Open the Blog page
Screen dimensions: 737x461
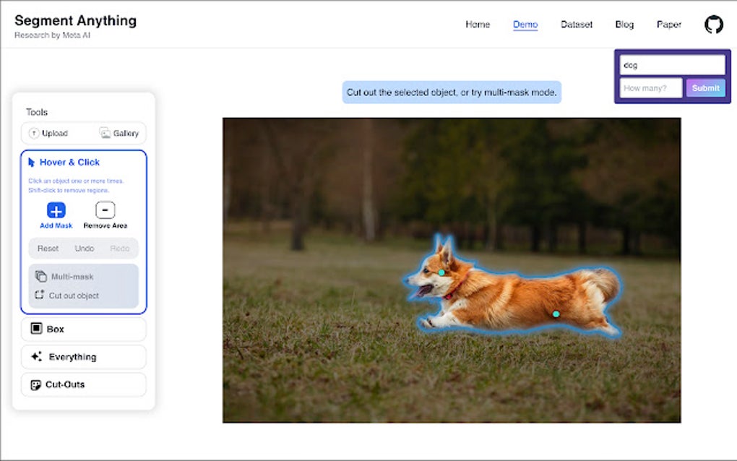[624, 25]
